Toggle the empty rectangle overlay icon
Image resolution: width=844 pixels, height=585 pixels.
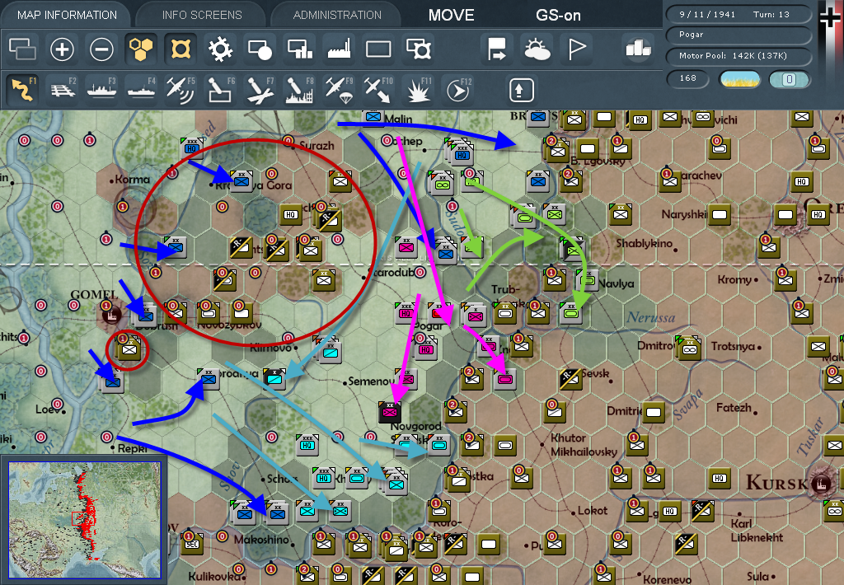click(x=378, y=49)
